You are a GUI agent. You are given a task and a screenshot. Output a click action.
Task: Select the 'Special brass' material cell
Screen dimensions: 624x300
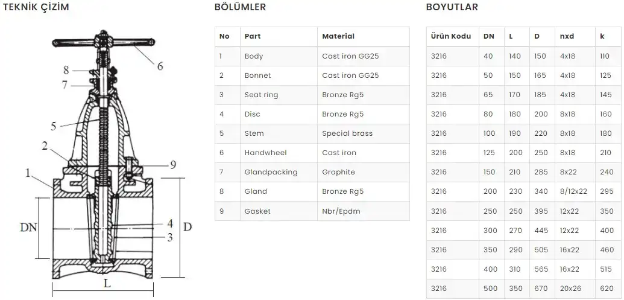tap(347, 133)
